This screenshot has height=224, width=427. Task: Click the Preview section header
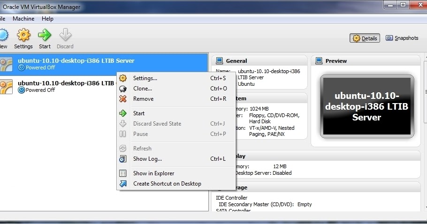tap(366, 60)
